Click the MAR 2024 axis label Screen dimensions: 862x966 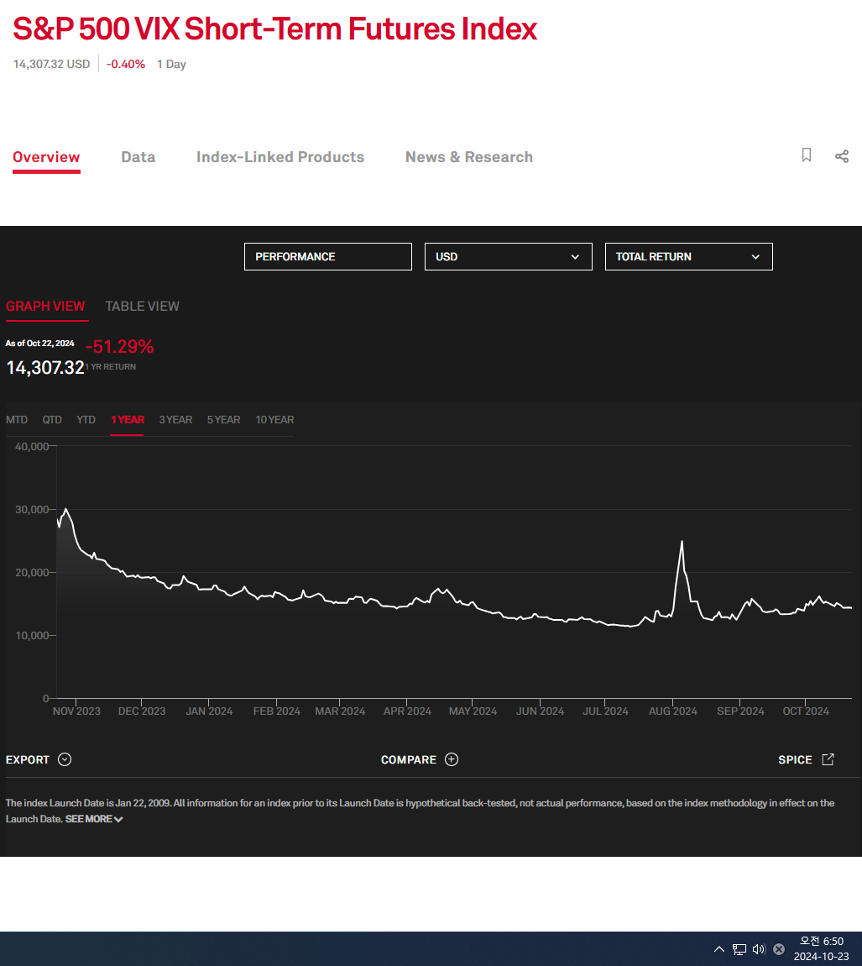(x=340, y=711)
